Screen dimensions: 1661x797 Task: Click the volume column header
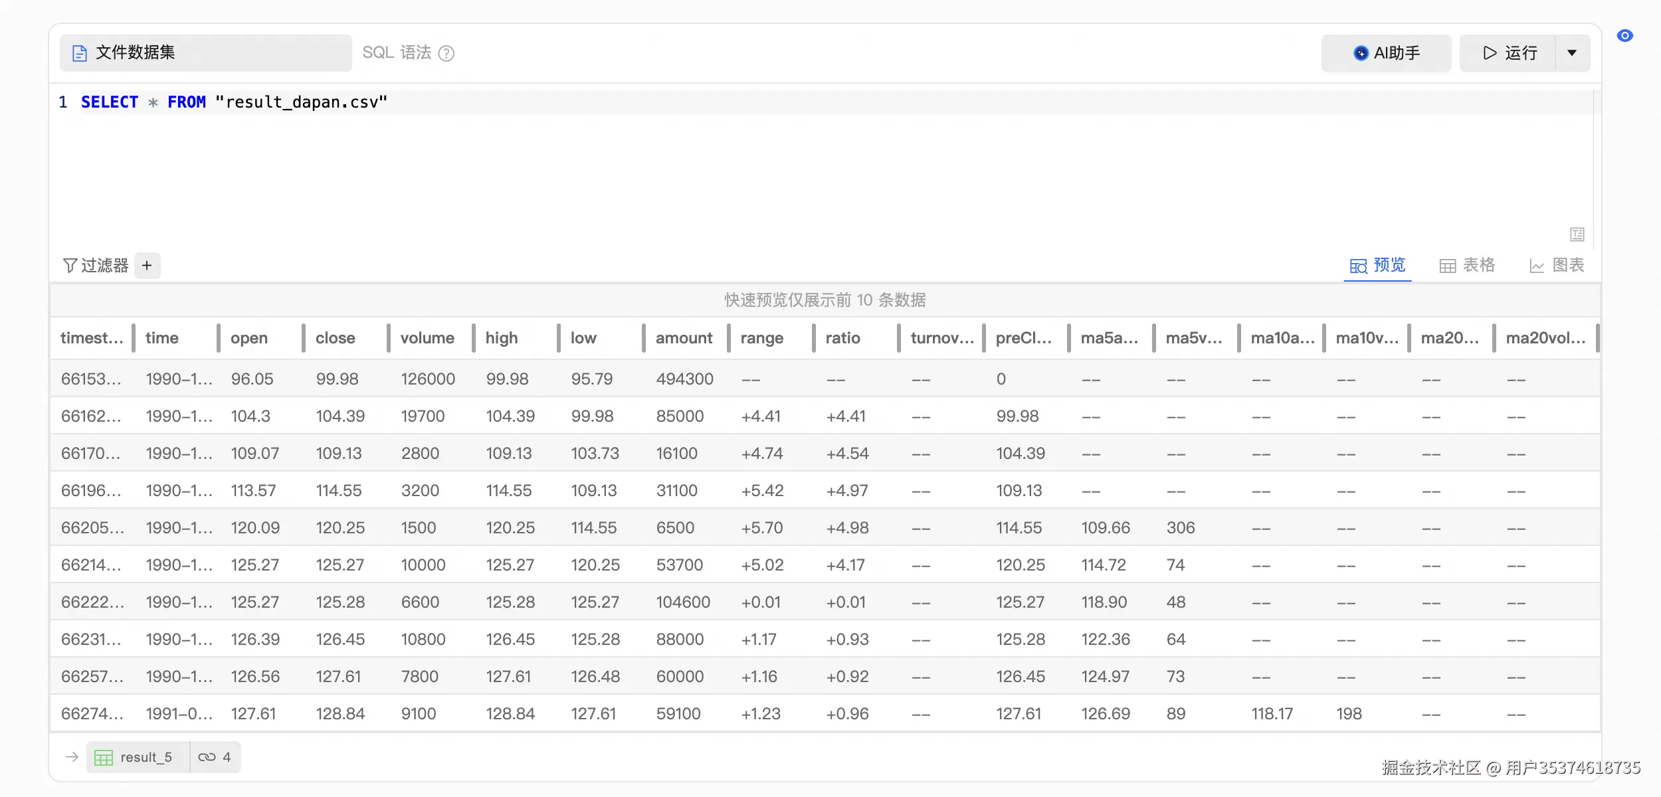coord(427,338)
